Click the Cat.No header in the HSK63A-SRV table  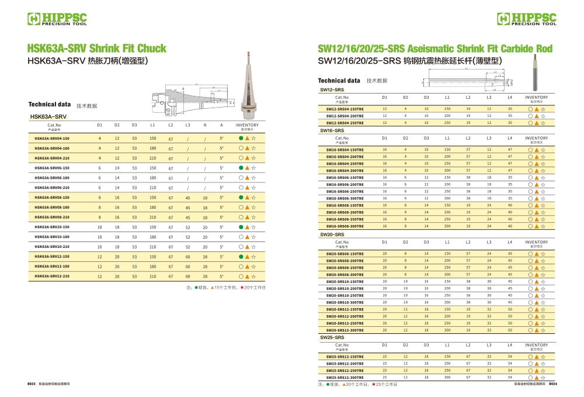(x=54, y=125)
